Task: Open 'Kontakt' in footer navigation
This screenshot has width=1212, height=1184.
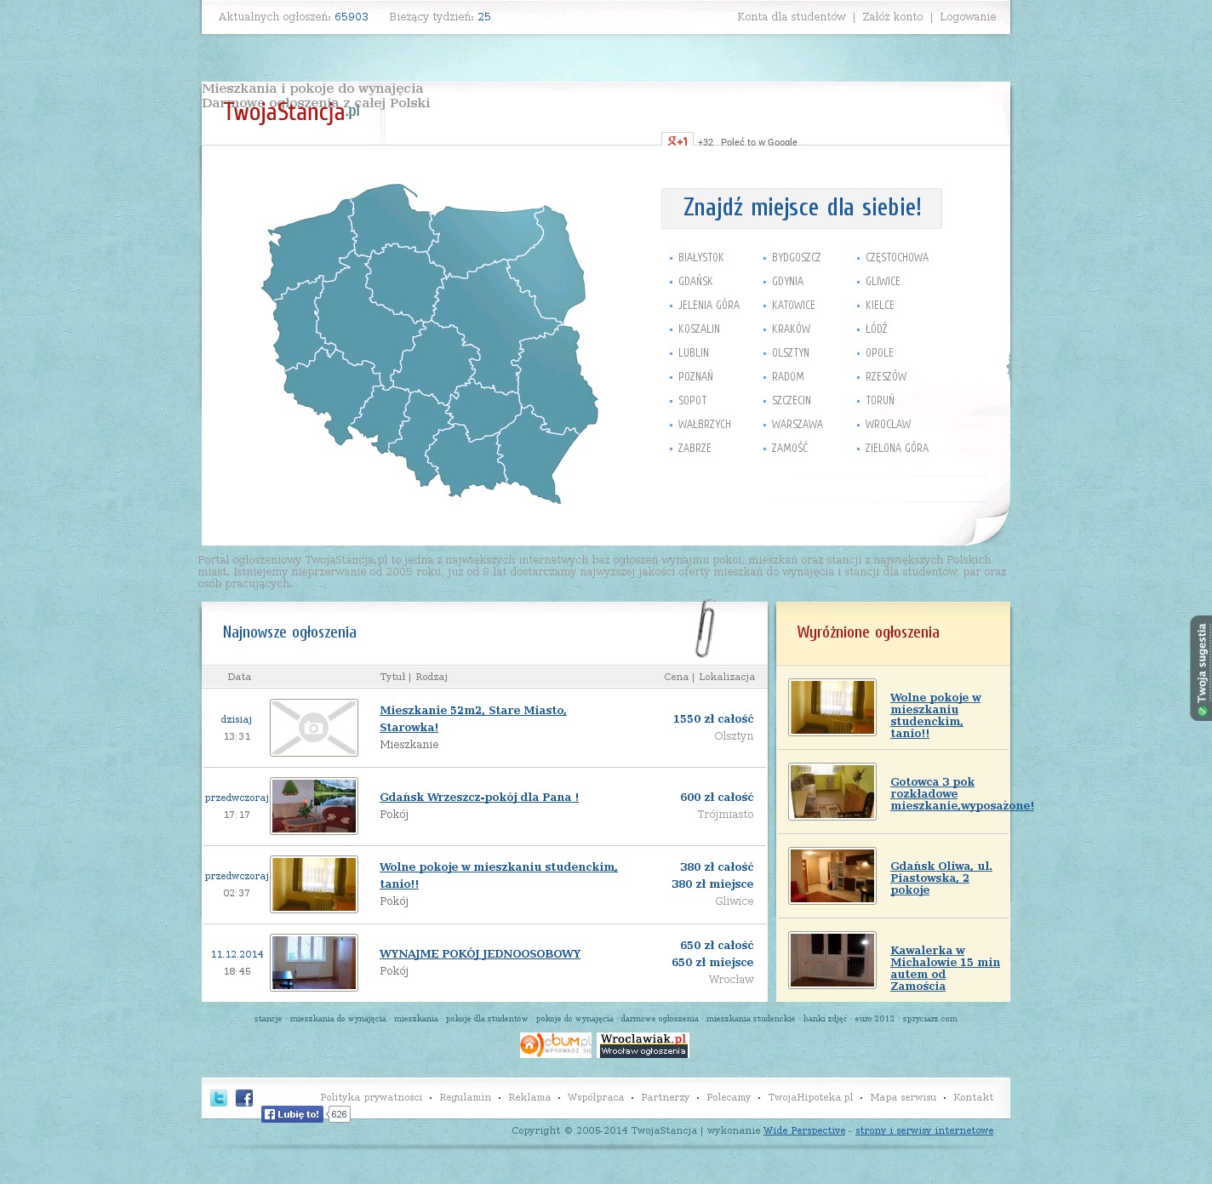Action: click(x=973, y=1097)
